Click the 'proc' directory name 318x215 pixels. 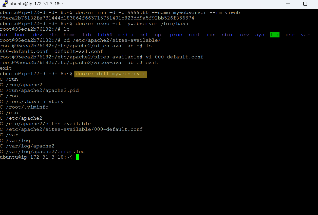pyautogui.click(x=176, y=35)
